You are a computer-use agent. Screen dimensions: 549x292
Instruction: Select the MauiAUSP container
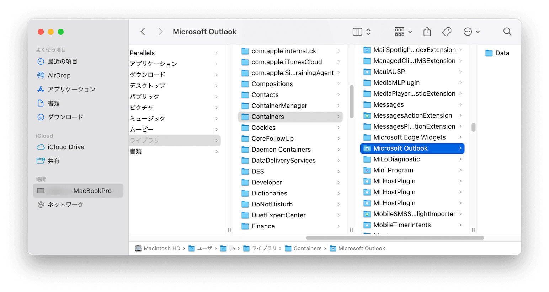tap(412, 72)
